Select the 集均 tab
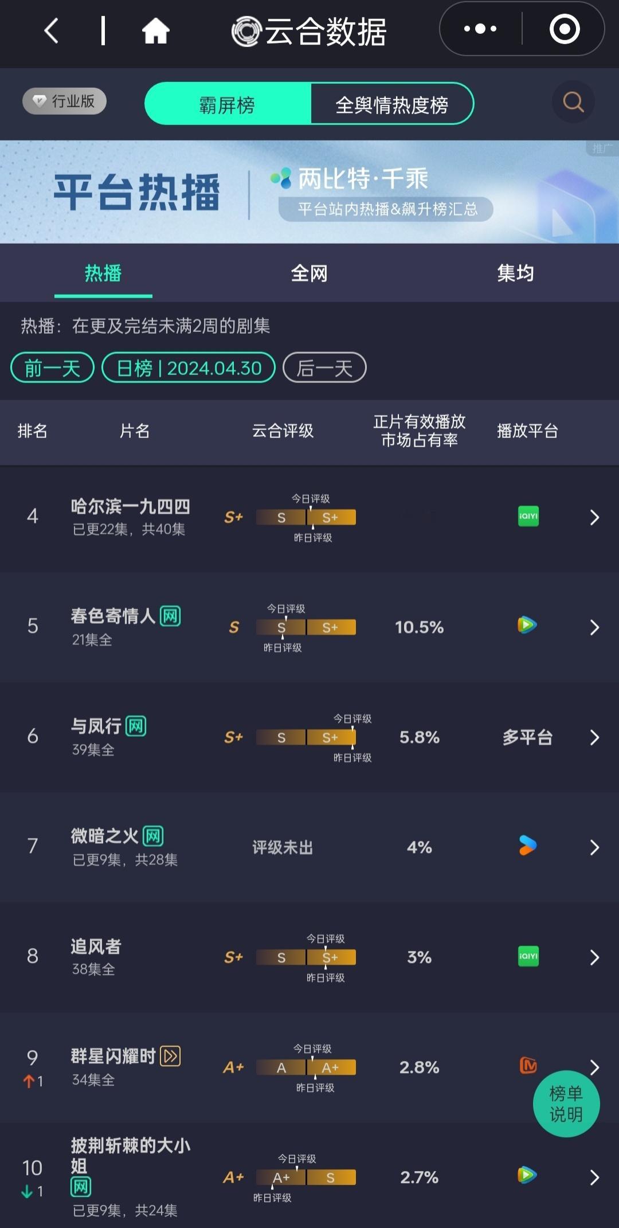Screen dimensions: 619x1228 coord(515,273)
